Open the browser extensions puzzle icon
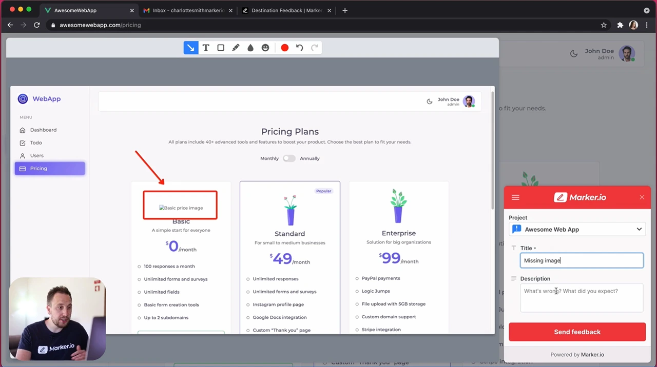The image size is (657, 367). (x=620, y=25)
